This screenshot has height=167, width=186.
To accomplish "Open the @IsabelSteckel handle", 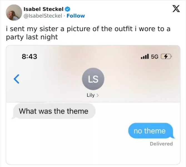I will (43, 16).
